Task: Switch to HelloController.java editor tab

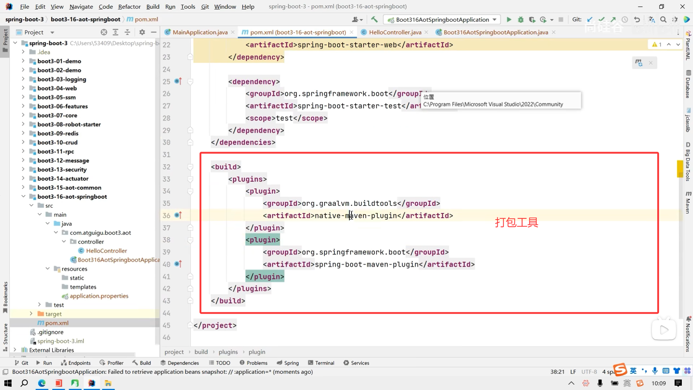Action: [x=395, y=32]
